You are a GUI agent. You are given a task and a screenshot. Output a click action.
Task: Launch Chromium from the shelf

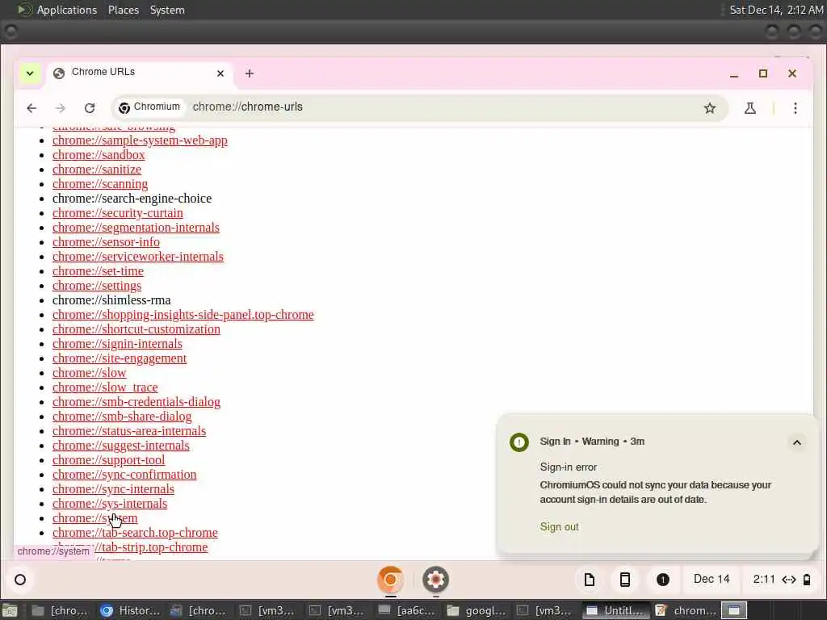391,580
